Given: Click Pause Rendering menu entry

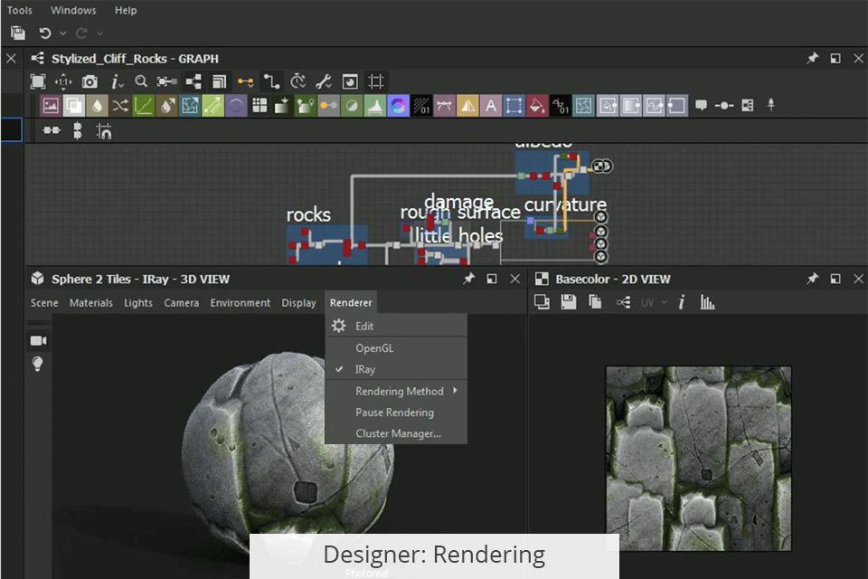Looking at the screenshot, I should (x=396, y=413).
